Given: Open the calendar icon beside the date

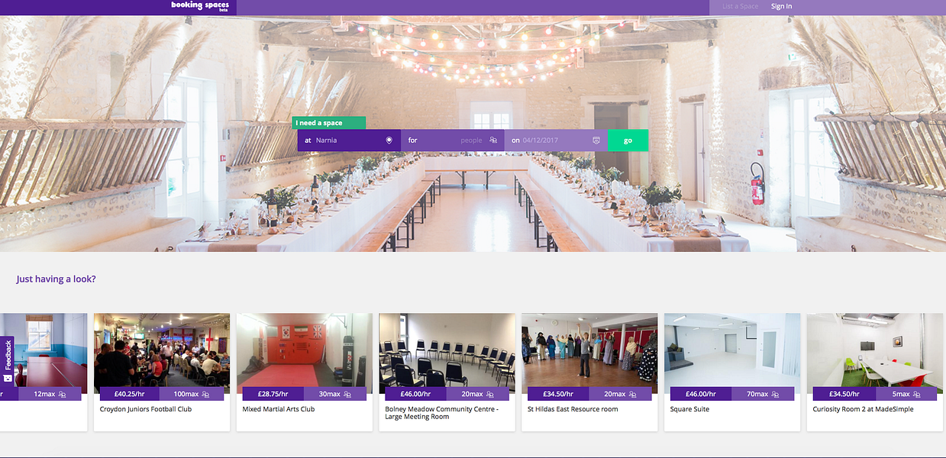Looking at the screenshot, I should pyautogui.click(x=596, y=140).
